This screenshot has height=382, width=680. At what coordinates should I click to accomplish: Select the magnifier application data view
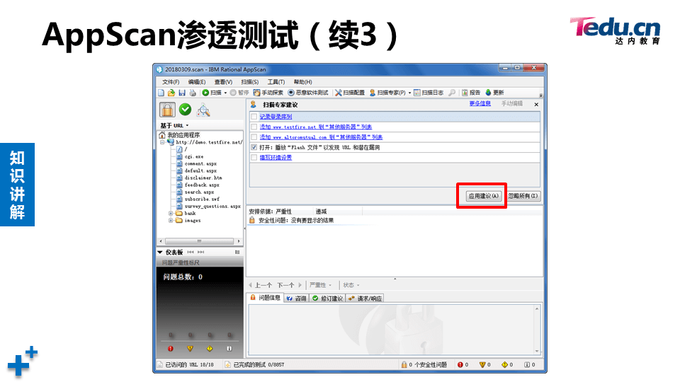coord(203,110)
